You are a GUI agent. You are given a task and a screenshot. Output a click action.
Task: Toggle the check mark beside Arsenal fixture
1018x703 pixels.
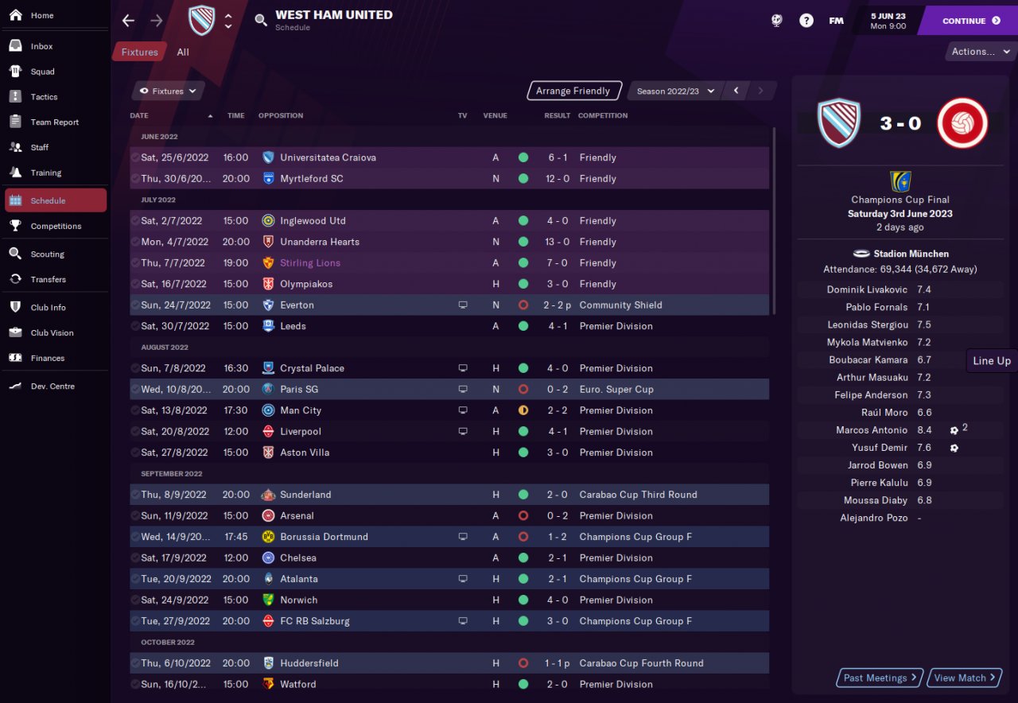tap(134, 516)
